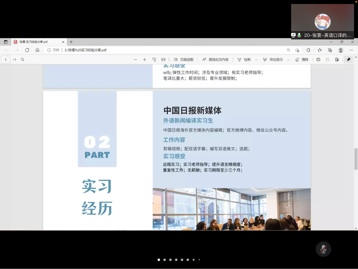Viewport: 358px width, 269px height.
Task: Click the zoom out minus icon
Action: coord(135,60)
